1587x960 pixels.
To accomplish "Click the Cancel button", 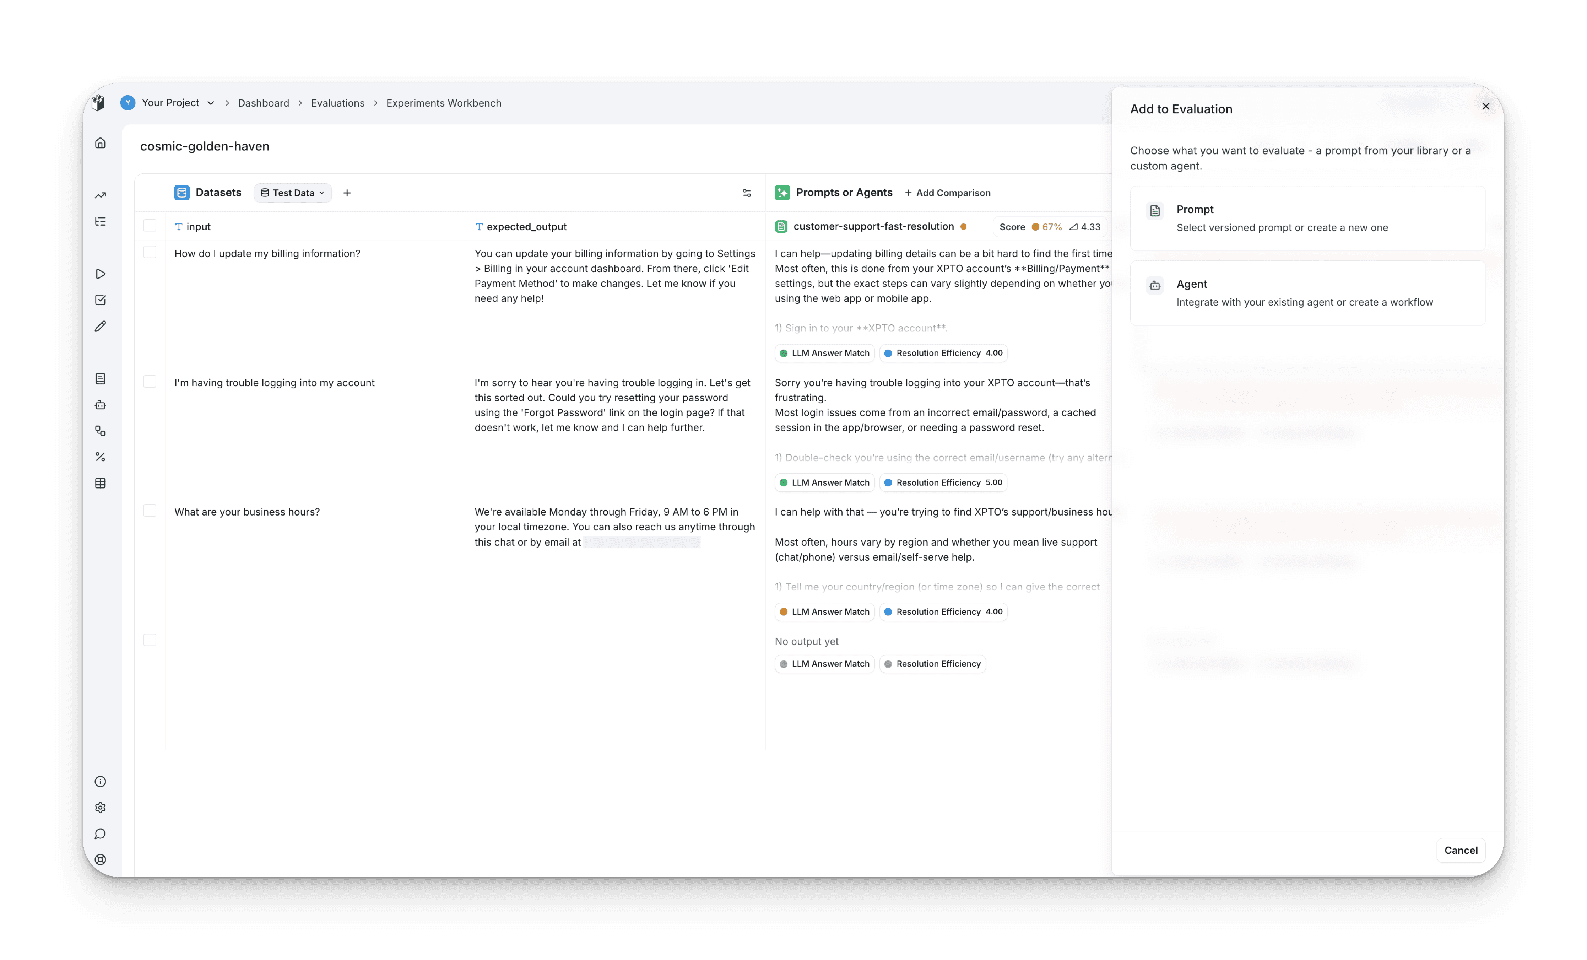I will [1460, 850].
